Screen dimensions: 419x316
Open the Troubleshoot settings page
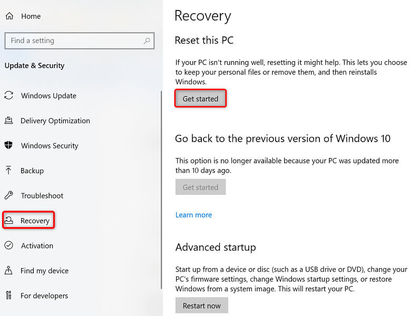pos(42,195)
